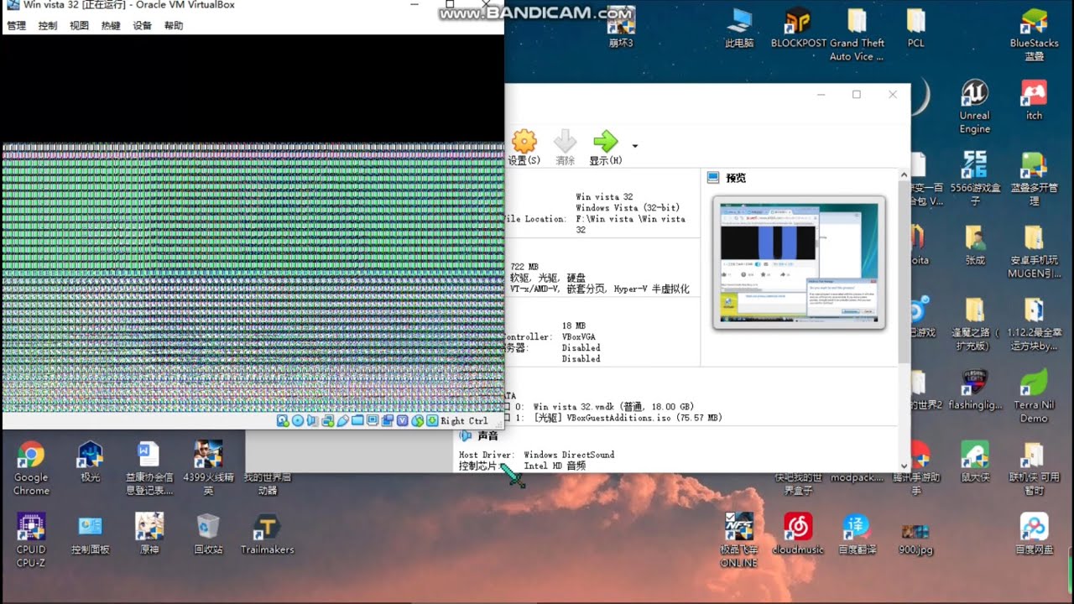Open the PCL folder on desktop
The image size is (1074, 604).
click(915, 27)
